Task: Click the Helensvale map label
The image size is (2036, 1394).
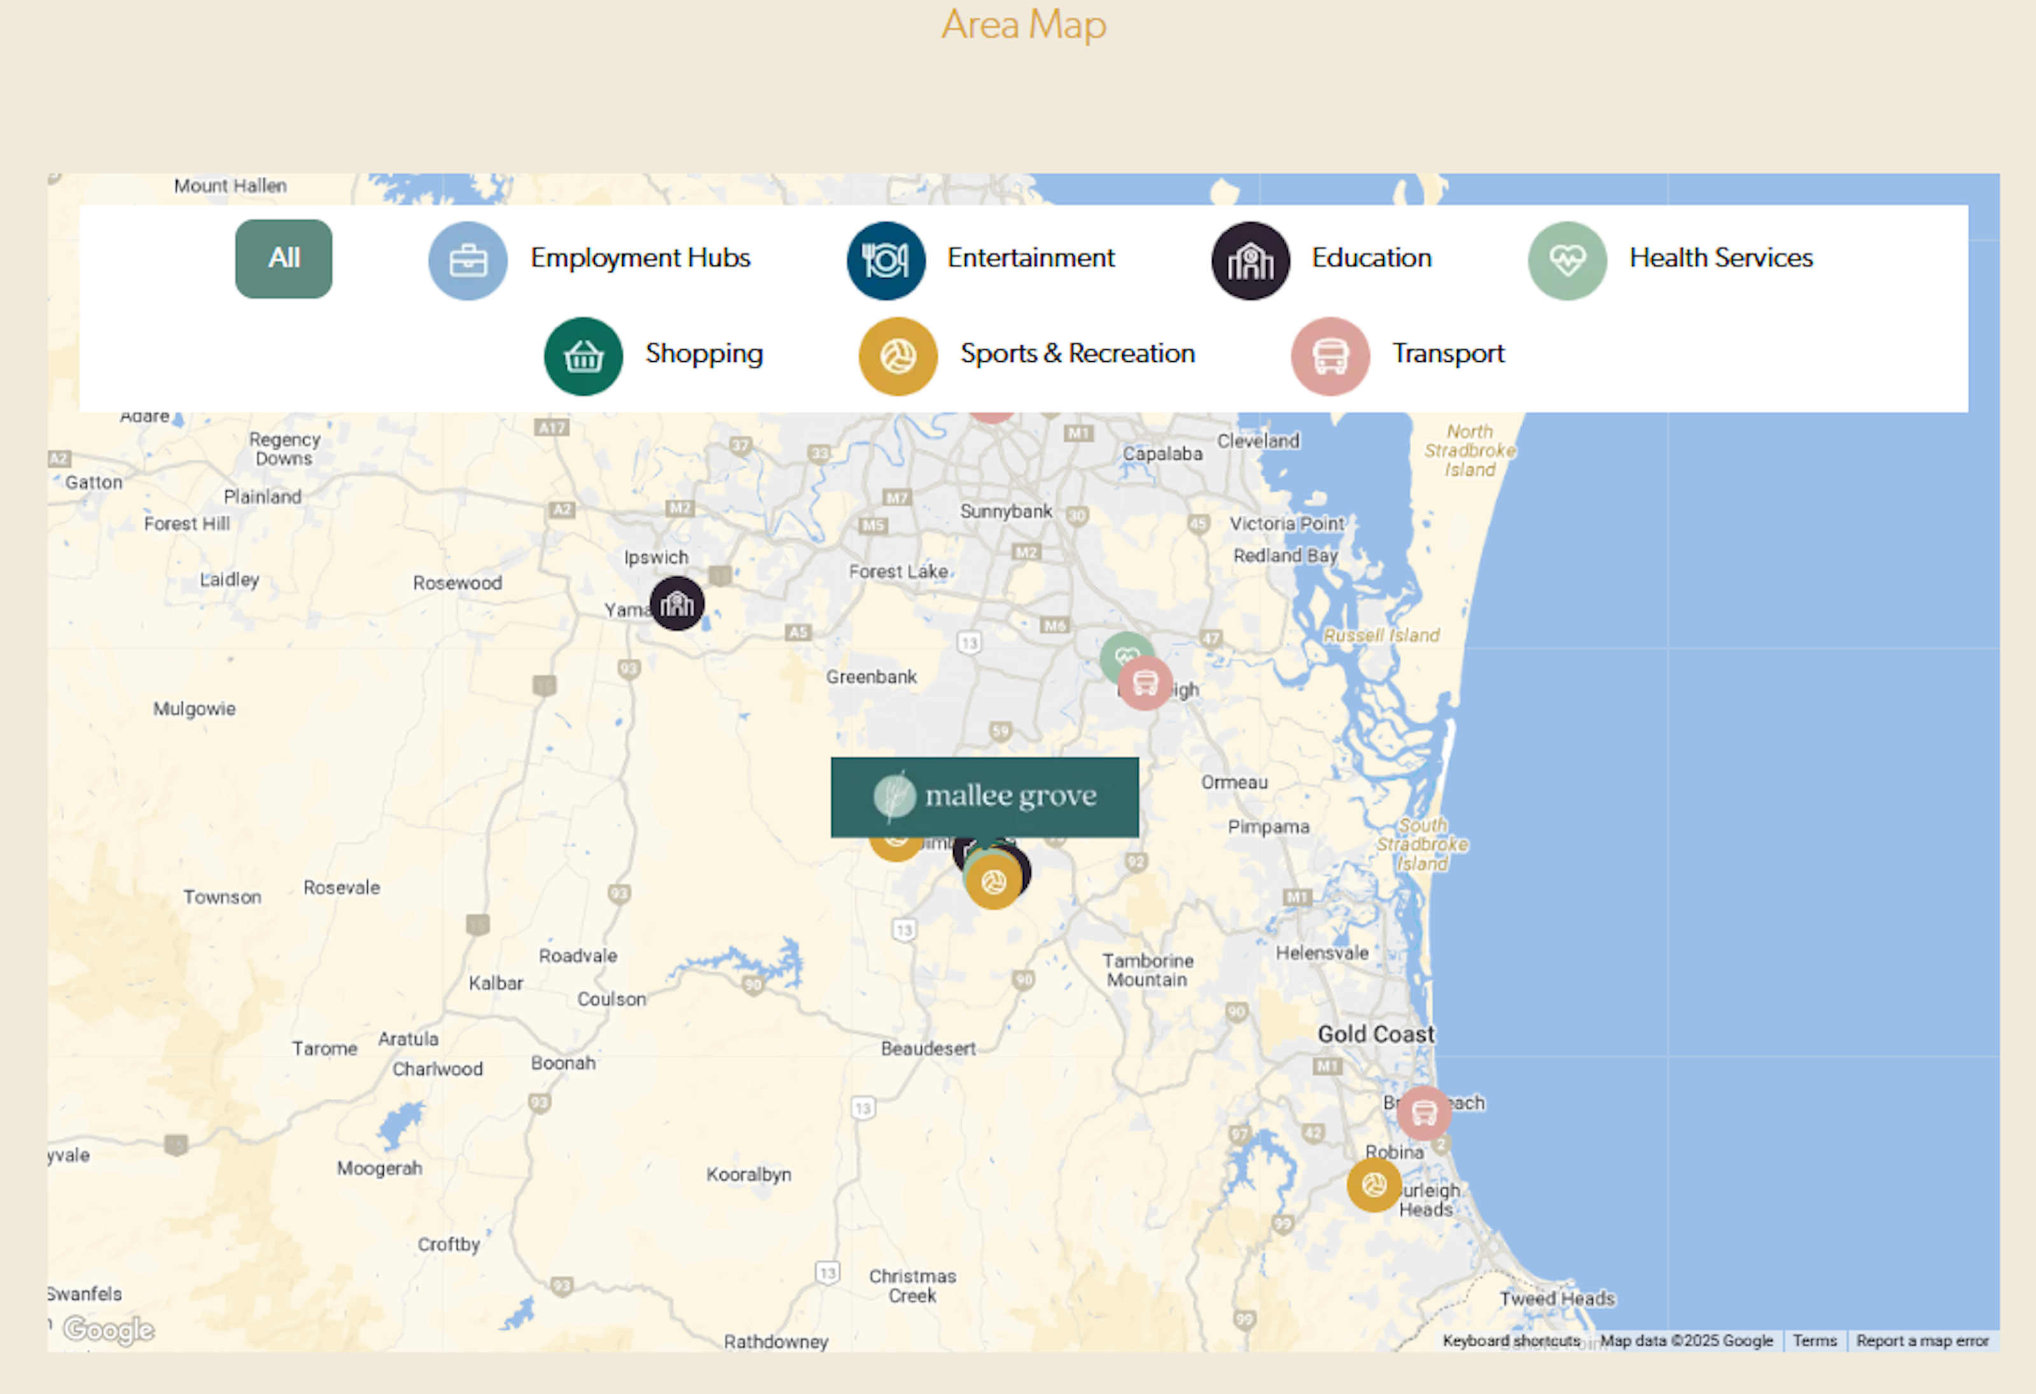Action: tap(1322, 953)
